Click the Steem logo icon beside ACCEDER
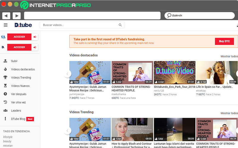Viewport: 238px width, 148px height. coord(3,37)
